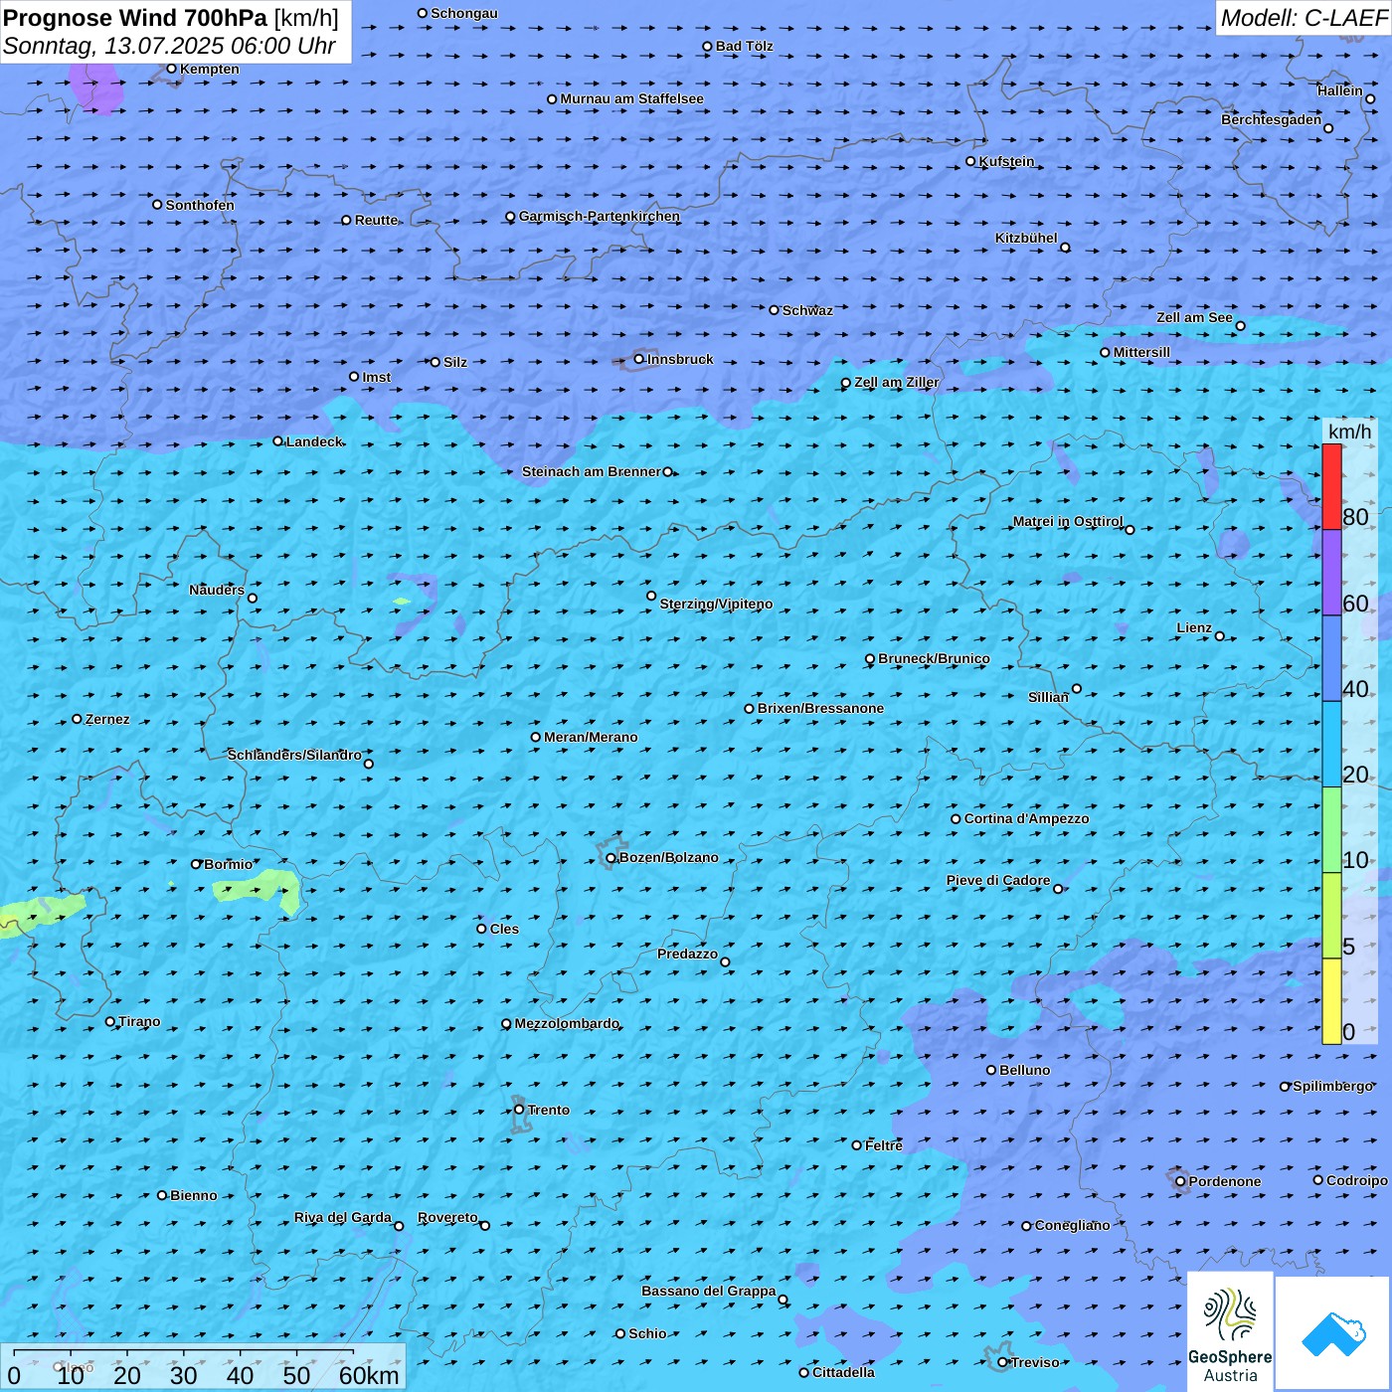This screenshot has width=1392, height=1392.
Task: Select the Schwaz label
Action: click(807, 310)
